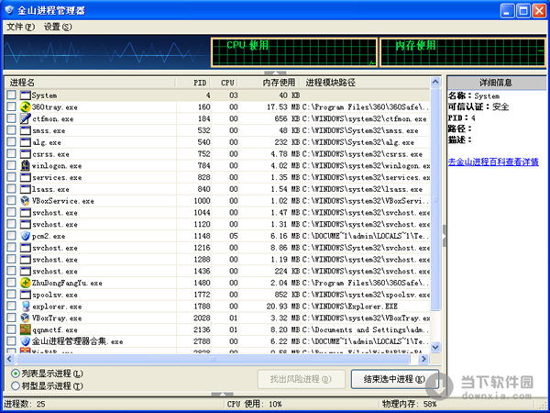Click the 进程数: 25 status entry
Image resolution: width=550 pixels, height=413 pixels.
coord(25,404)
